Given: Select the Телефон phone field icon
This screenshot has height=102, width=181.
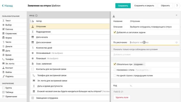Looking at the screenshot, I should pos(3,59).
